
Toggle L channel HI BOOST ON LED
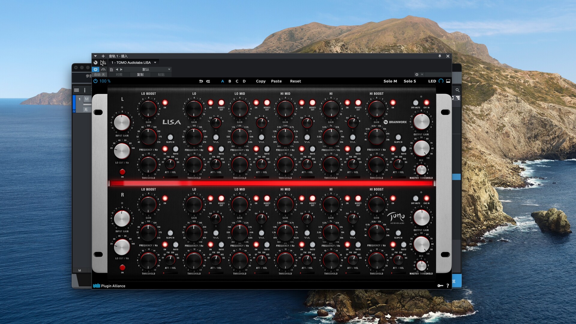click(393, 103)
